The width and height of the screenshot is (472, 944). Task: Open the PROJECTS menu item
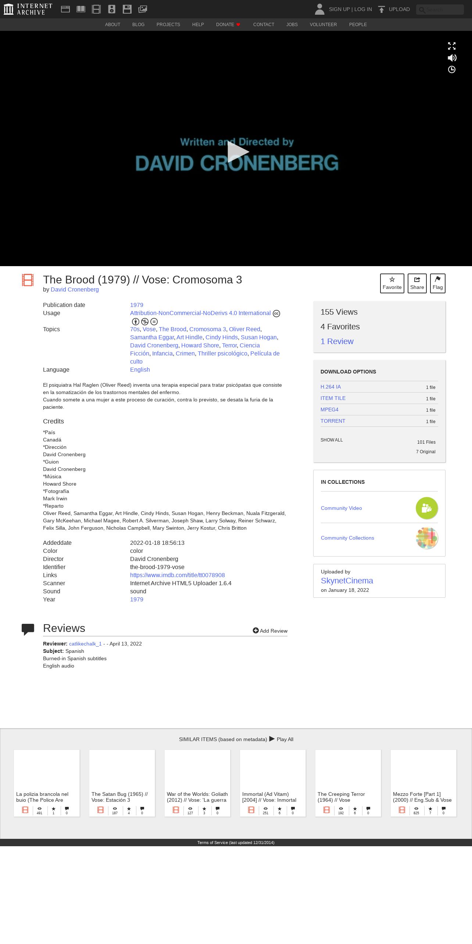168,25
